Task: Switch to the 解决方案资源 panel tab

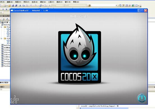Action: click(5, 83)
